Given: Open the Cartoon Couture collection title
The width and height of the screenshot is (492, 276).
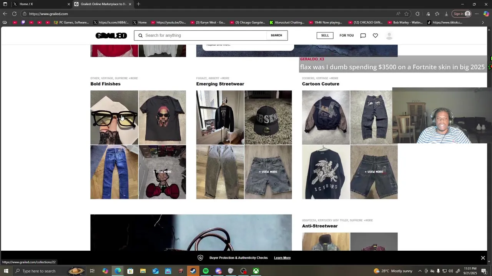Looking at the screenshot, I should click(x=321, y=84).
